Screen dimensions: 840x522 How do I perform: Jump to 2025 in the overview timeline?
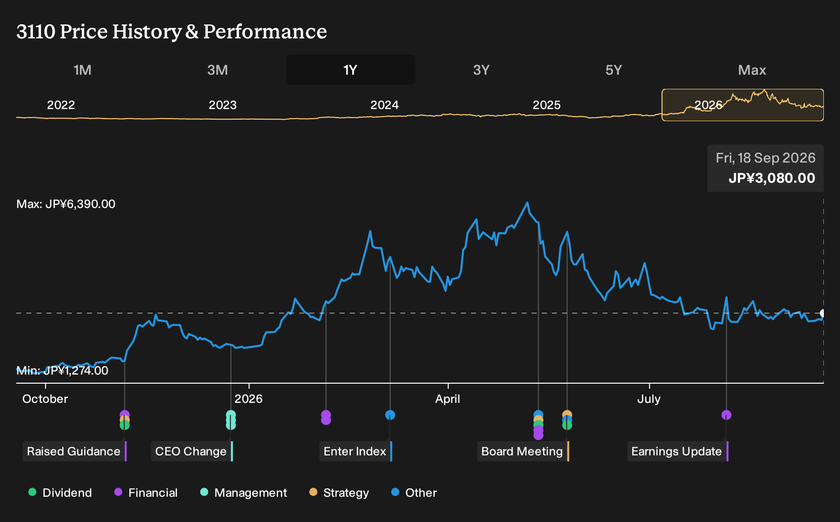(x=547, y=105)
